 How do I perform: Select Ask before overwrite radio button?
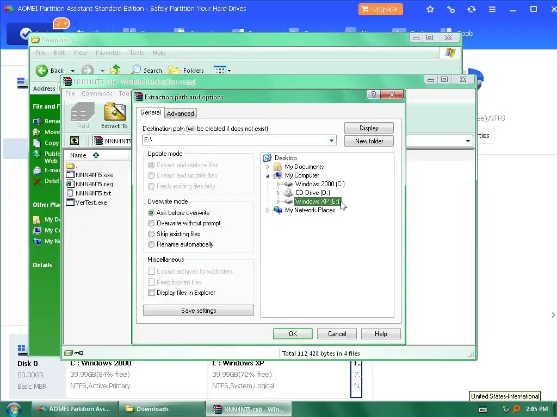[151, 213]
